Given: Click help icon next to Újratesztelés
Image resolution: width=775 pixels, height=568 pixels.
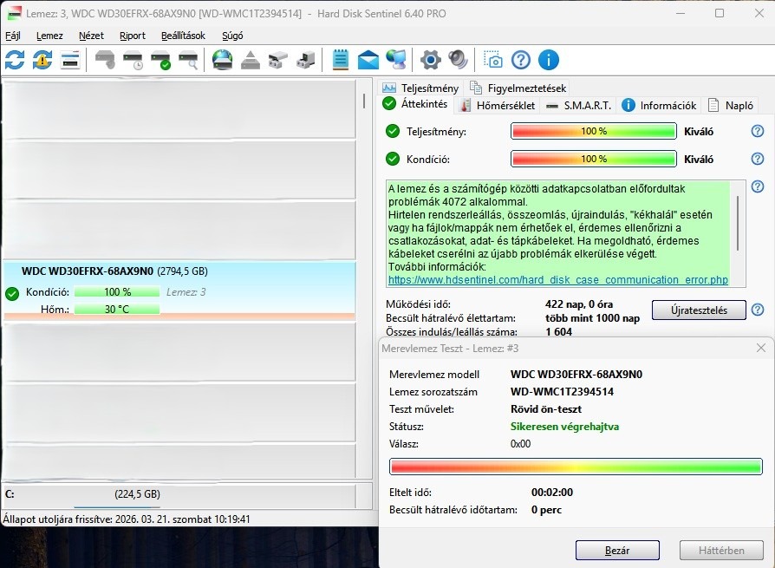Looking at the screenshot, I should (757, 310).
